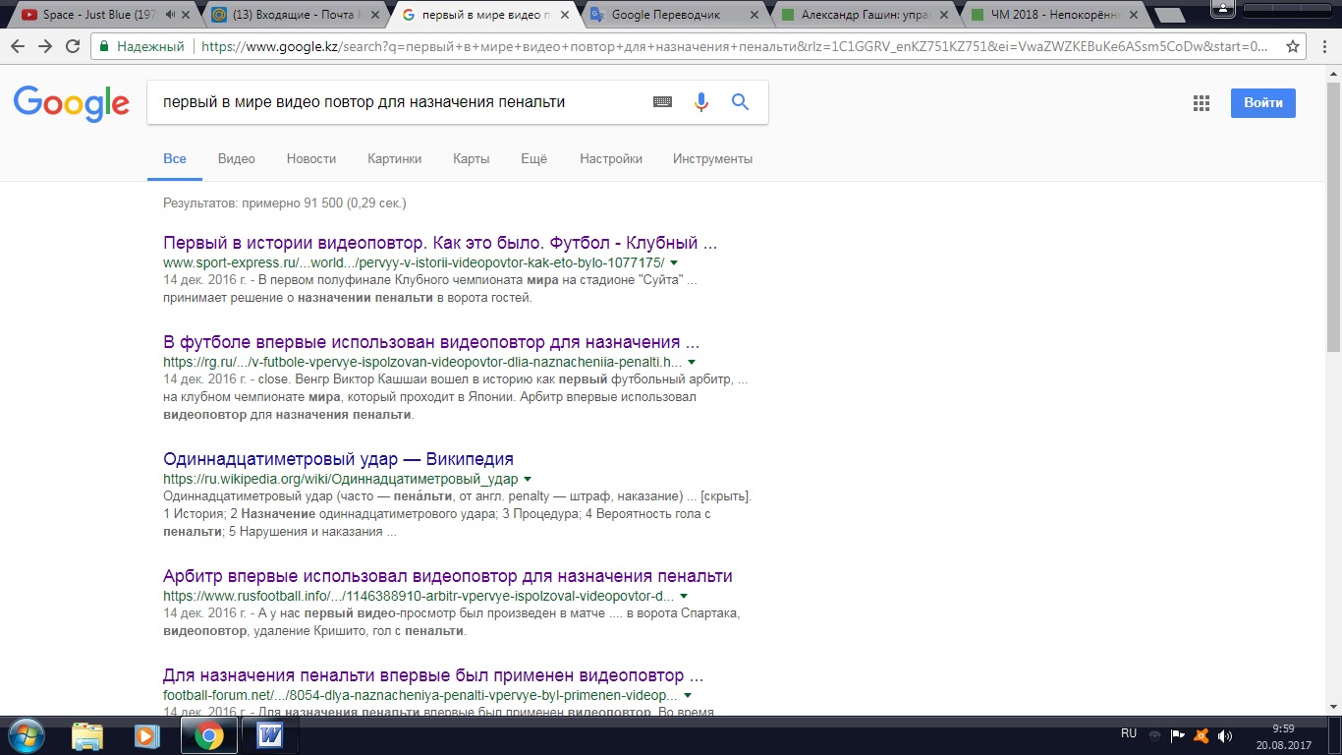View the secure lock icon site info
The width and height of the screenshot is (1342, 755).
point(104,46)
